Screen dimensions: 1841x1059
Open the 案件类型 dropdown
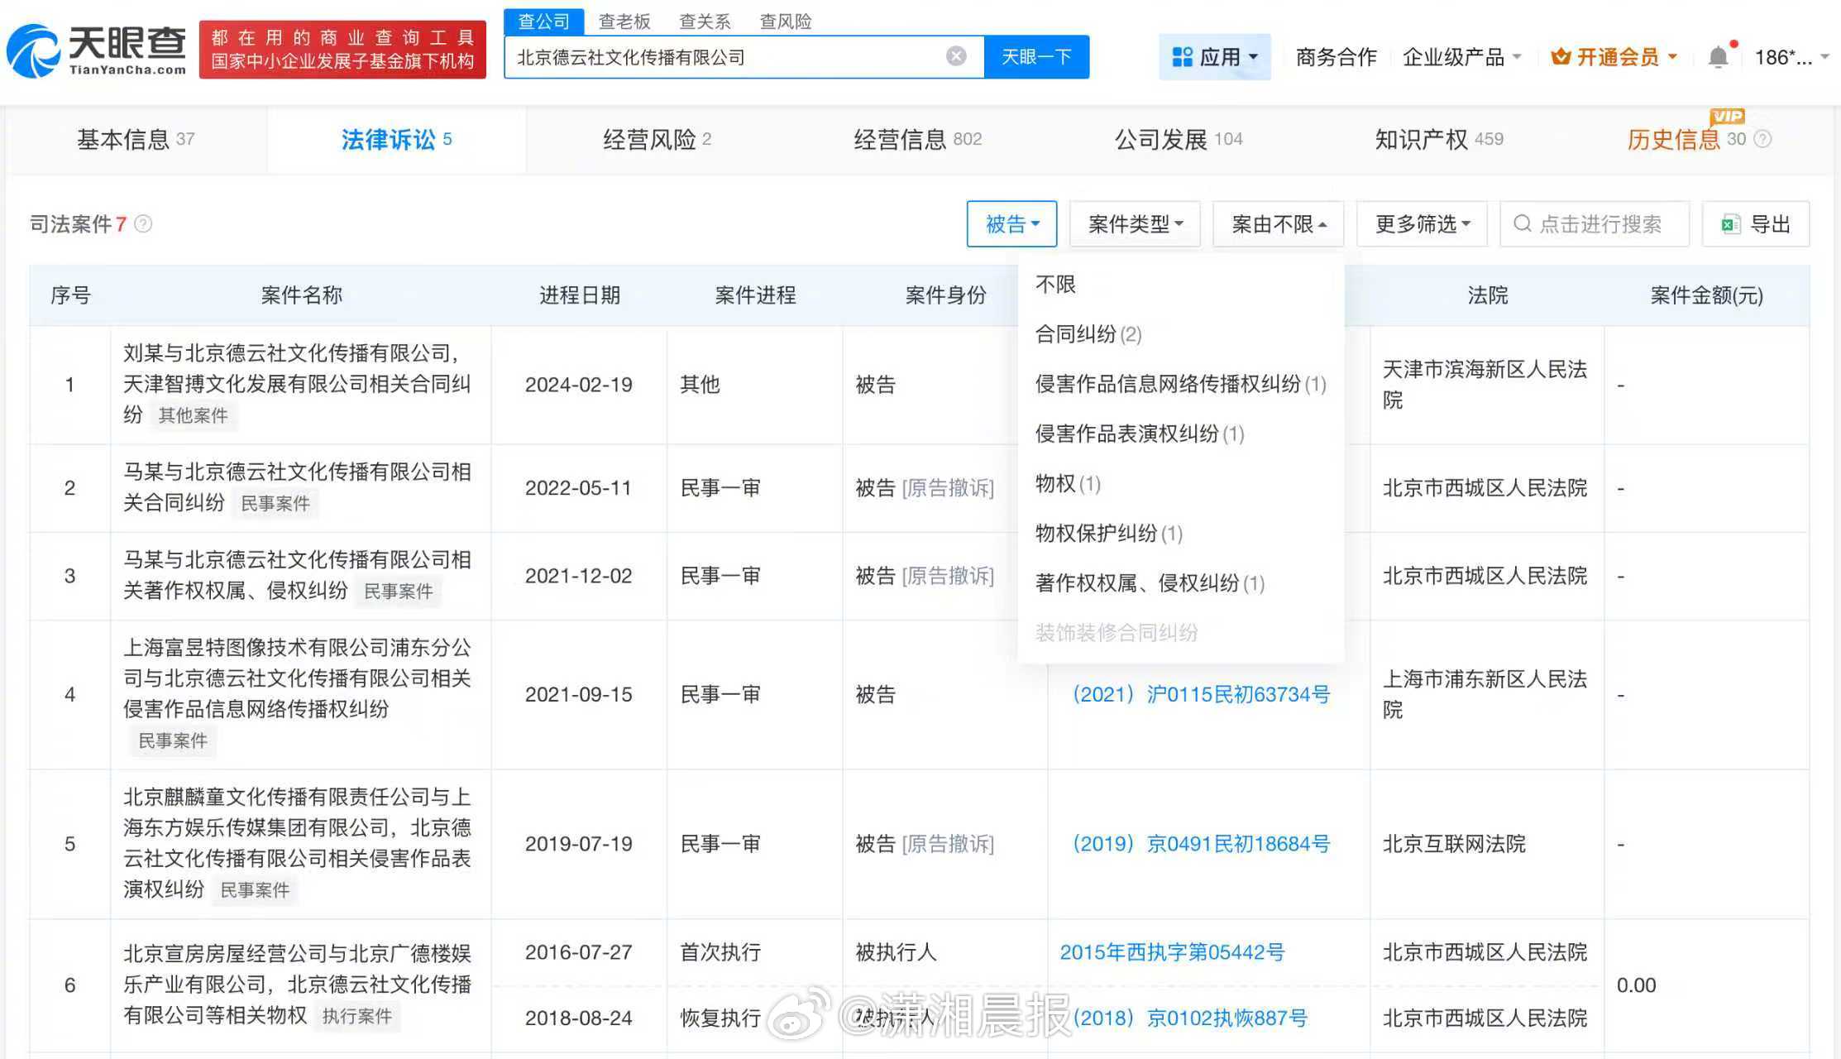point(1135,223)
